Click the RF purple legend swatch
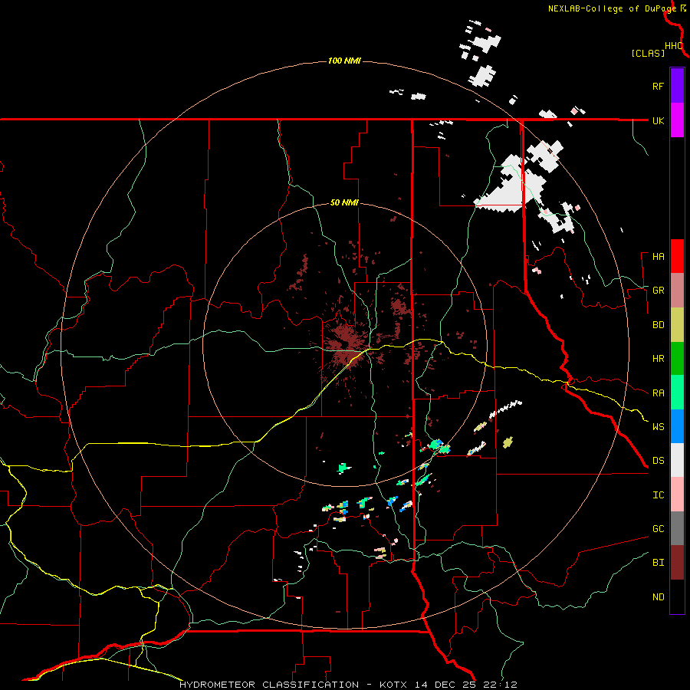The image size is (690, 690). (677, 86)
